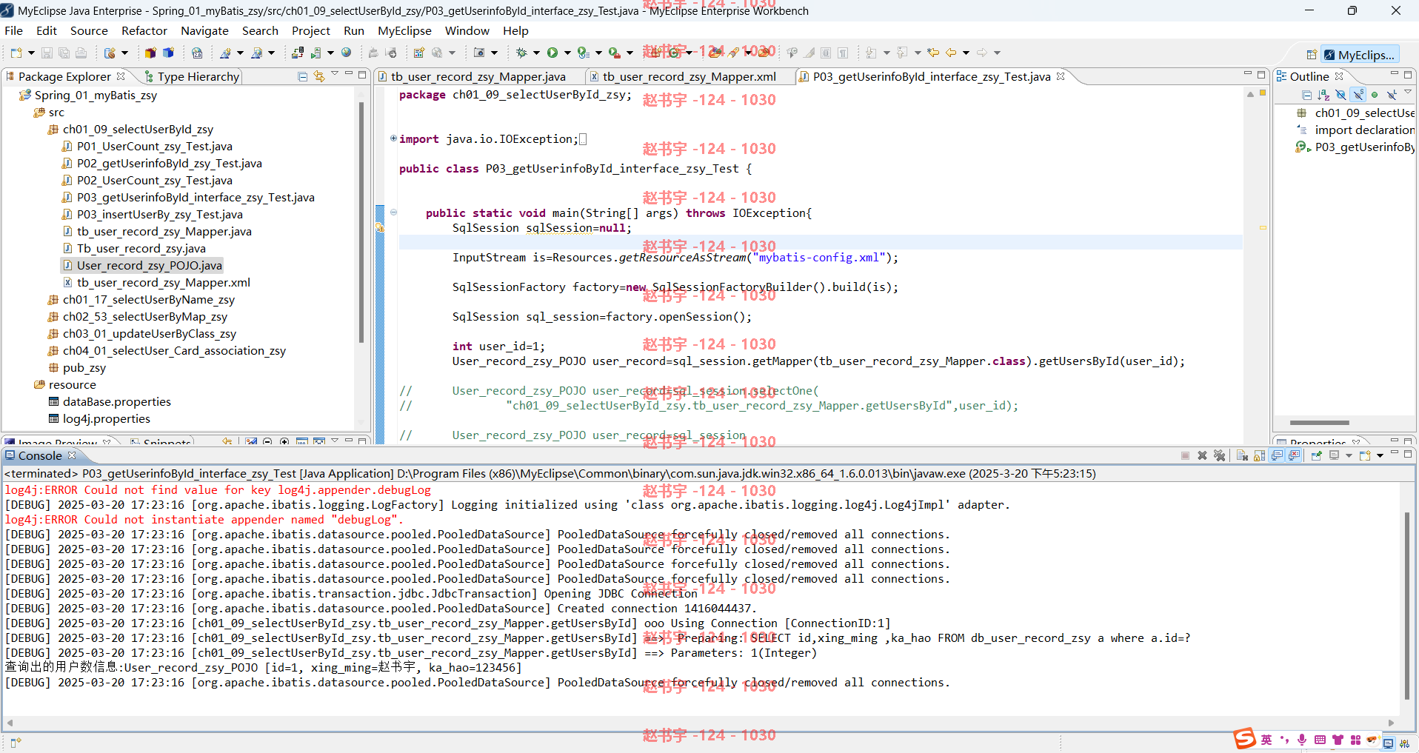This screenshot has height=753, width=1419.
Task: Remove Launch in Console toolbar
Action: tap(1203, 455)
